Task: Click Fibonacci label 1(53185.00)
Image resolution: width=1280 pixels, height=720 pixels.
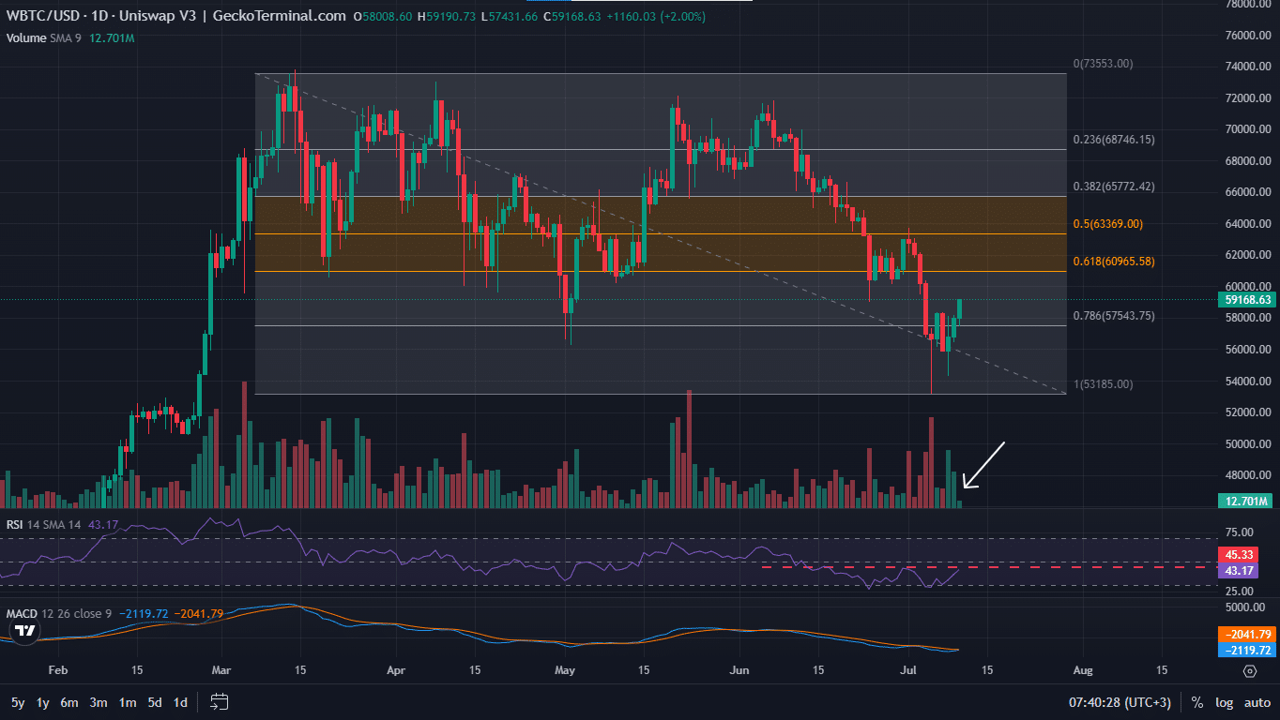Action: pyautogui.click(x=1104, y=384)
